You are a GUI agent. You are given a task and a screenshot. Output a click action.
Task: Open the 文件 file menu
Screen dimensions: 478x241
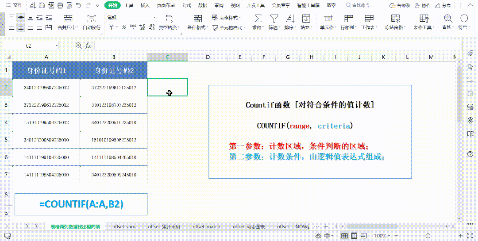pyautogui.click(x=14, y=5)
